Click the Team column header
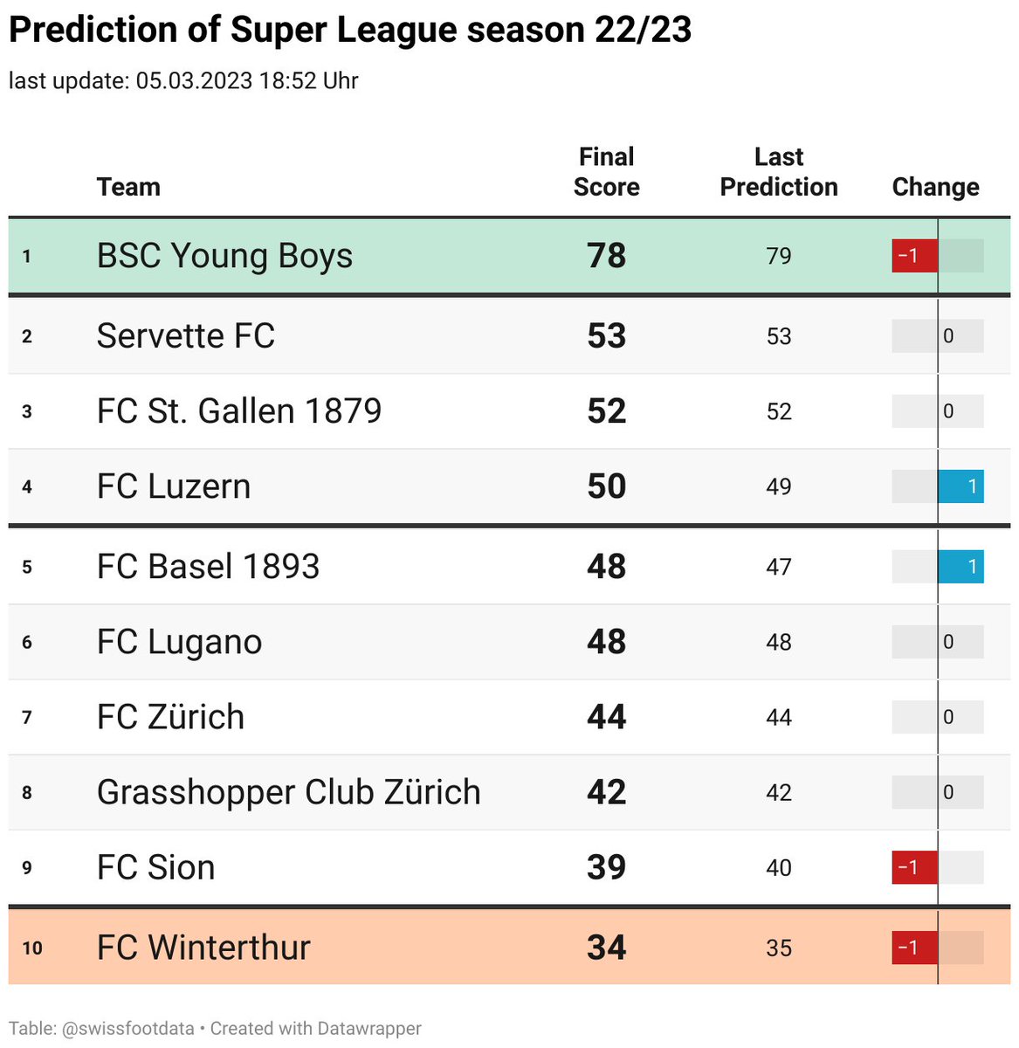 (x=128, y=187)
